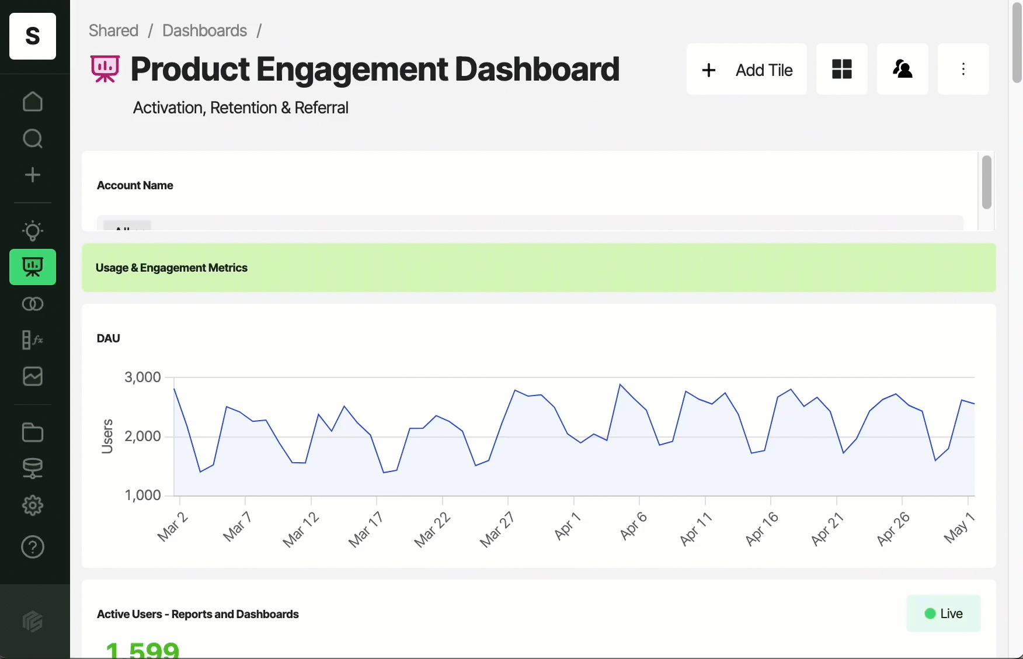The image size is (1023, 659).
Task: Open the help question mark icon
Action: [x=33, y=547]
